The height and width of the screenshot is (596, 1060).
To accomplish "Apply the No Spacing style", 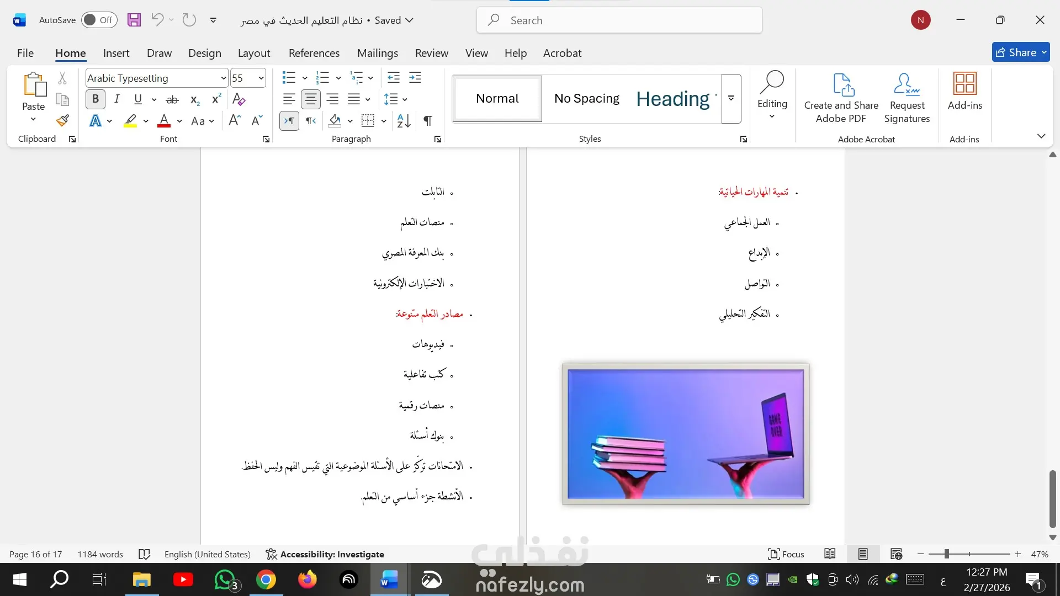I will [586, 99].
